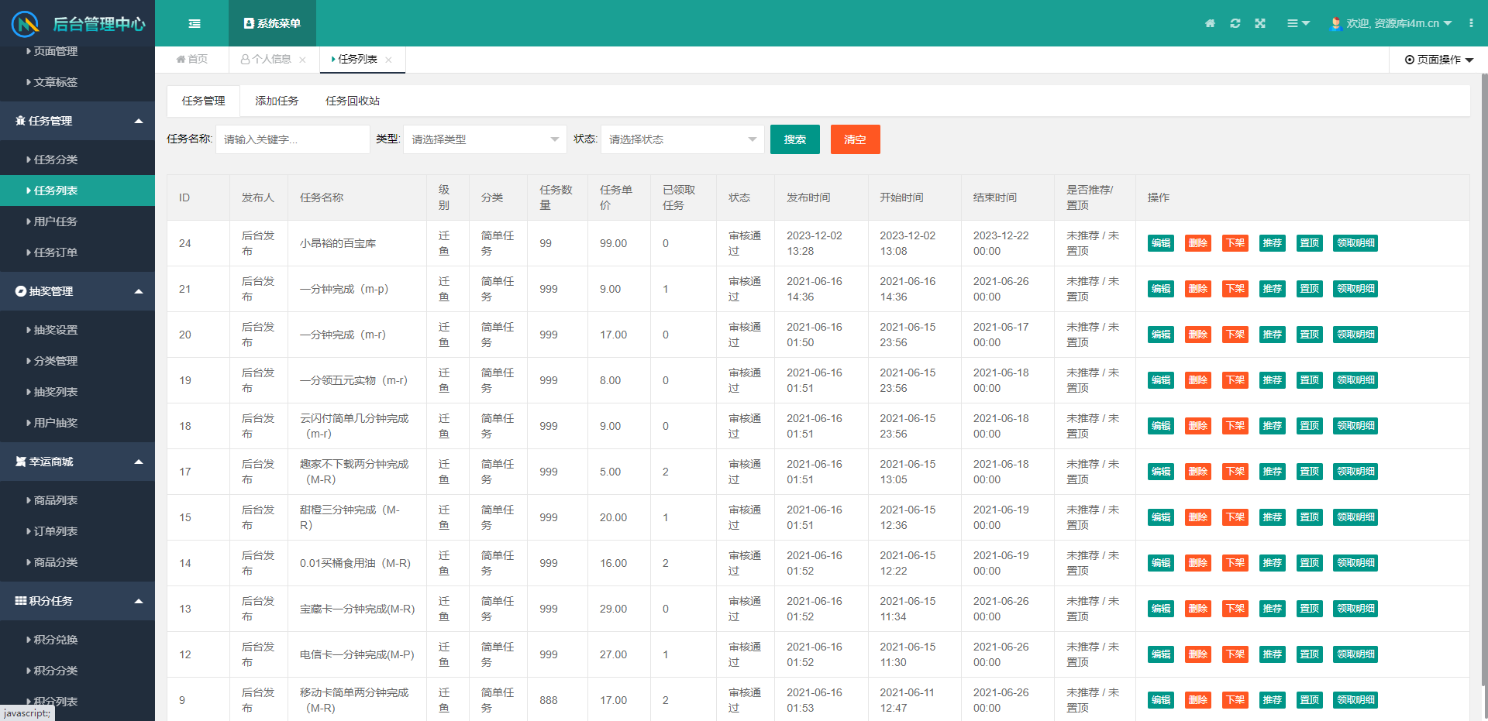Image resolution: width=1488 pixels, height=721 pixels.
Task: Open the 页面操作 dropdown at top right
Action: tap(1438, 60)
